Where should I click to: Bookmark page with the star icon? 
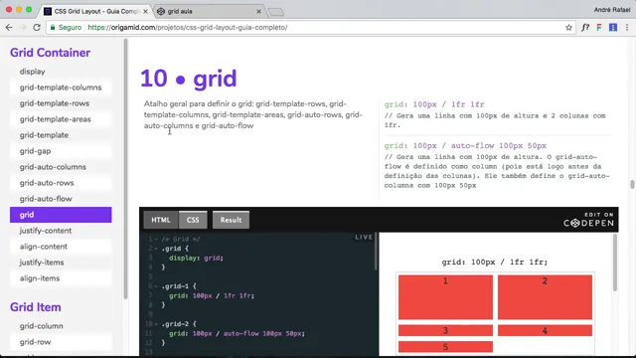click(568, 28)
